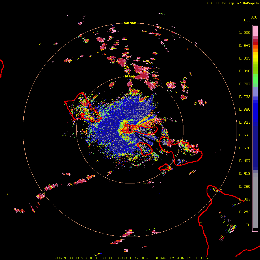The height and width of the screenshot is (260, 260).
Task: Click the 0.573 scale value
Action: click(x=245, y=135)
